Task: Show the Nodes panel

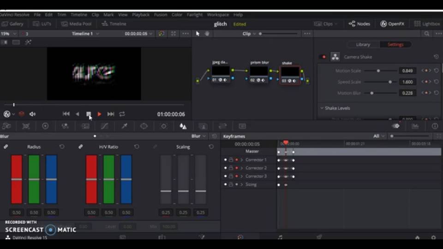Action: pyautogui.click(x=359, y=24)
